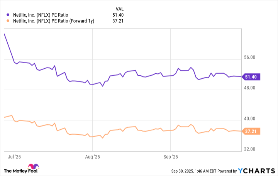Click the Aug '25 x-axis label
The height and width of the screenshot is (176, 278).
point(92,157)
